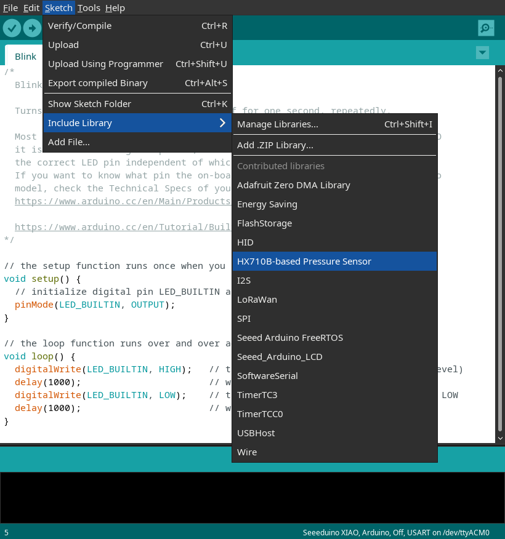Open the Tools menu

pos(89,7)
